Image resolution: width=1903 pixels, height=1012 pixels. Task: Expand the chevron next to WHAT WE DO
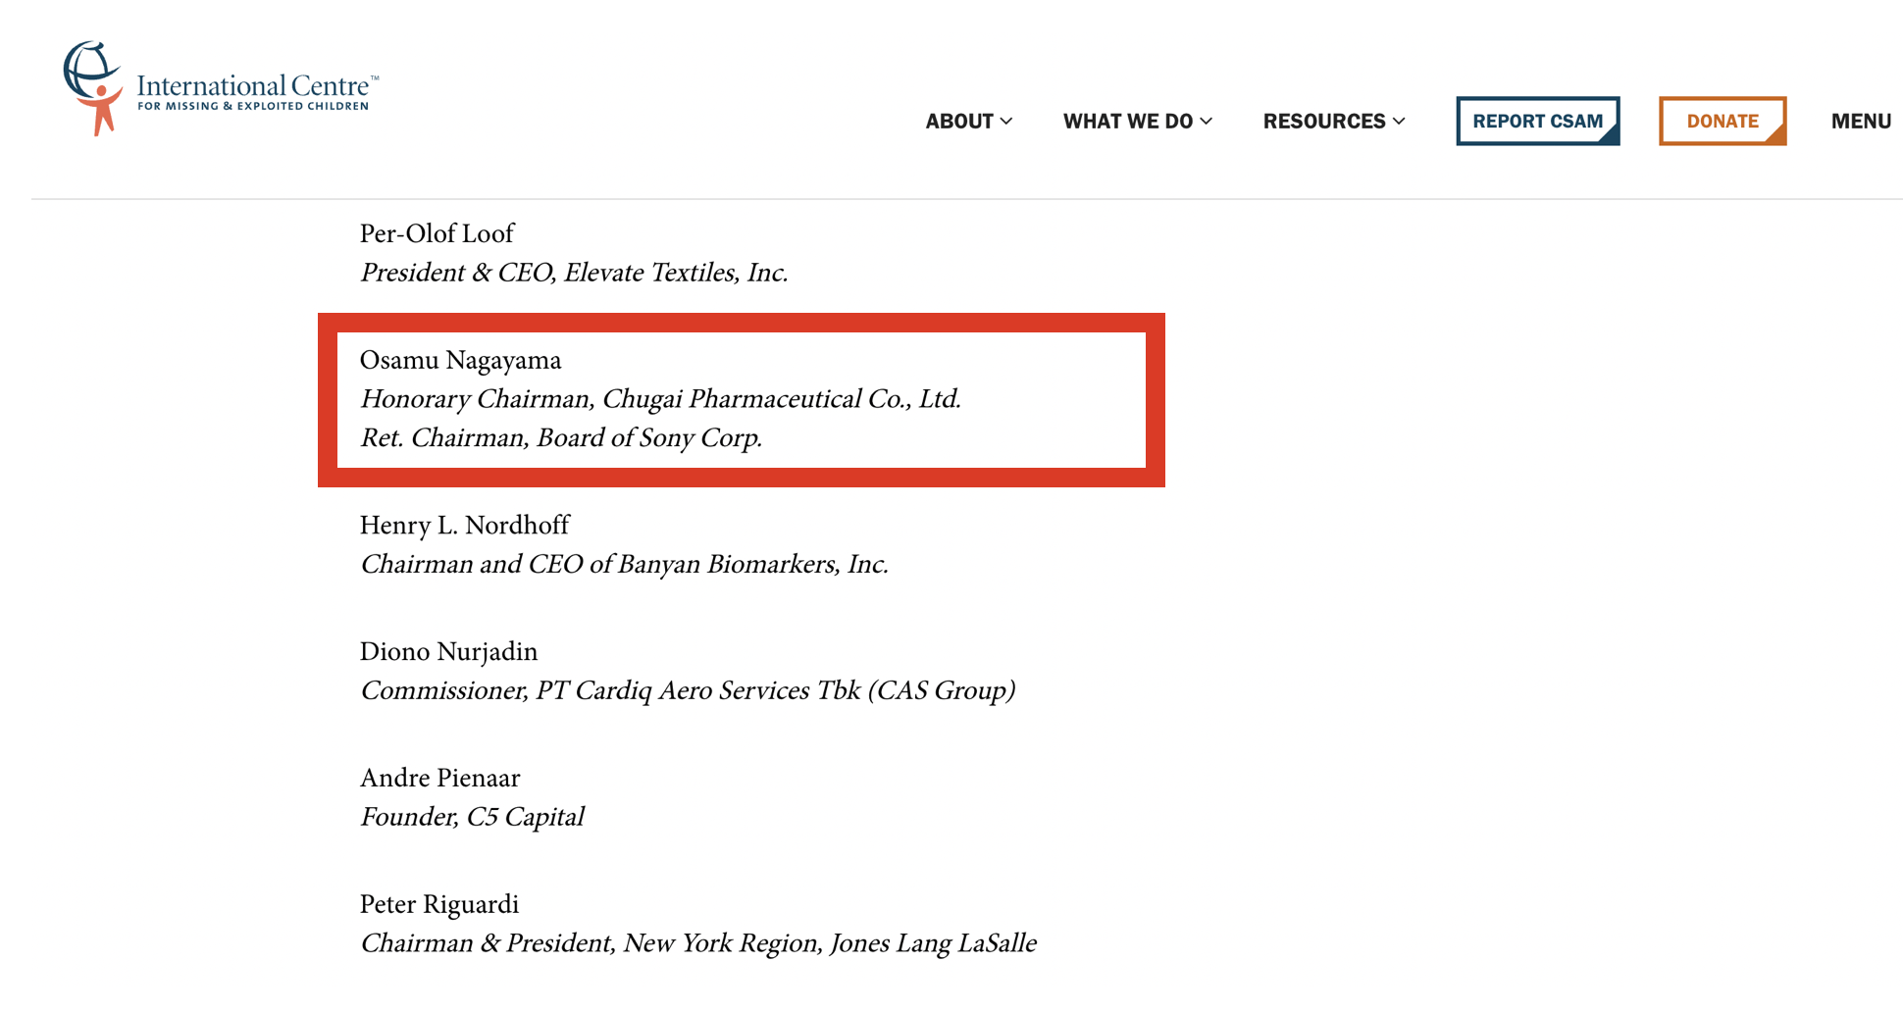[1207, 122]
